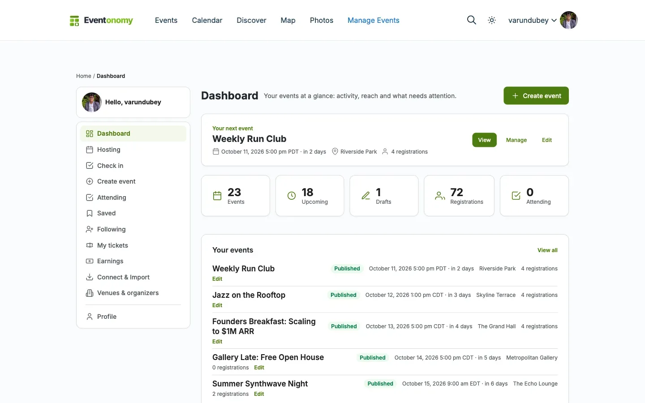Click Edit beside Gallery Late registrations
Screen dimensions: 645x403
pyautogui.click(x=259, y=368)
